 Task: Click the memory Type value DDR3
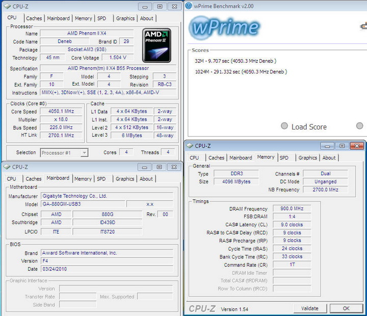[237, 173]
